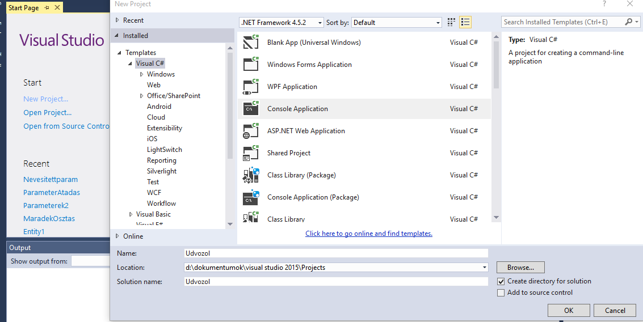Click the Search Installed Templates field
This screenshot has width=643, height=322.
click(x=562, y=22)
